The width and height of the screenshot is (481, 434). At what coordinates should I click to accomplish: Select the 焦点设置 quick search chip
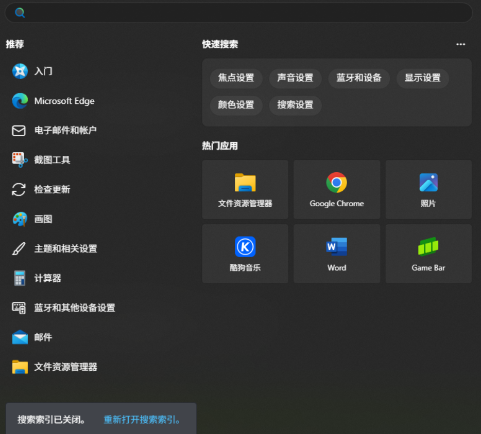(236, 78)
